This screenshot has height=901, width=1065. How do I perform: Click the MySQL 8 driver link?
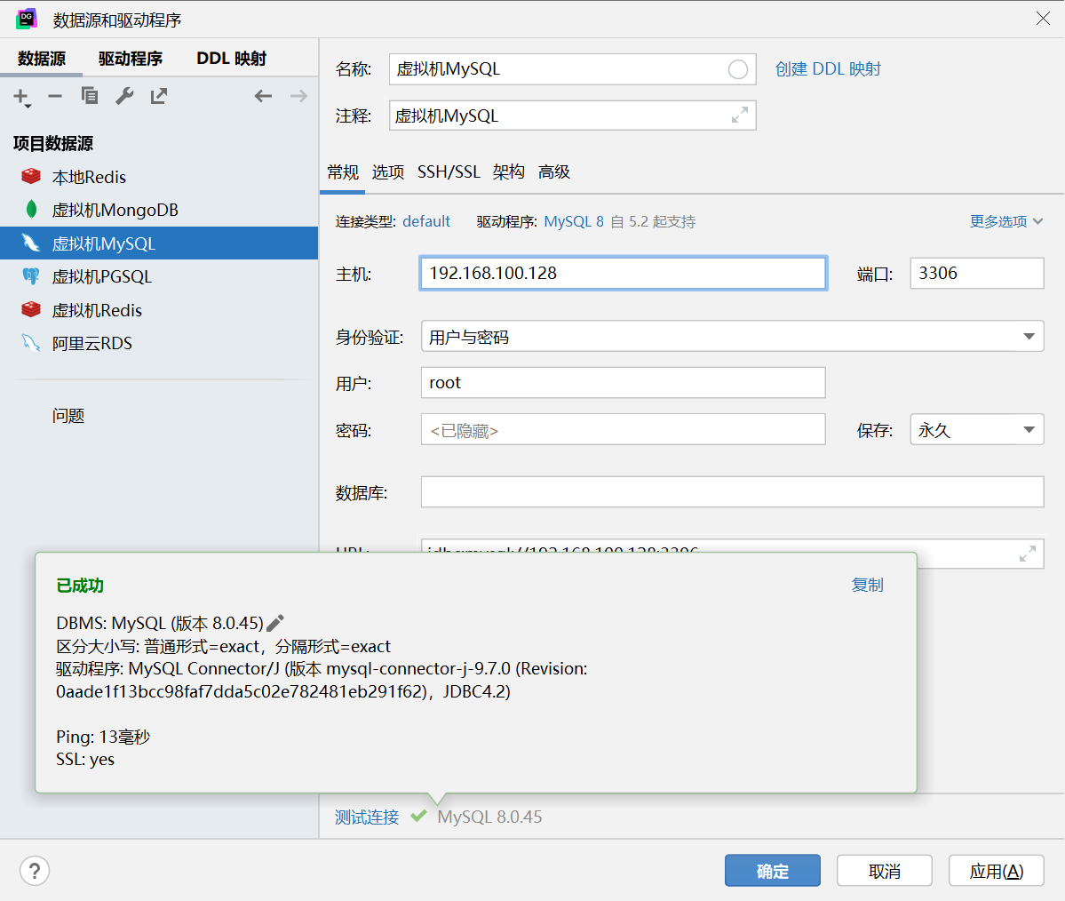tap(574, 221)
